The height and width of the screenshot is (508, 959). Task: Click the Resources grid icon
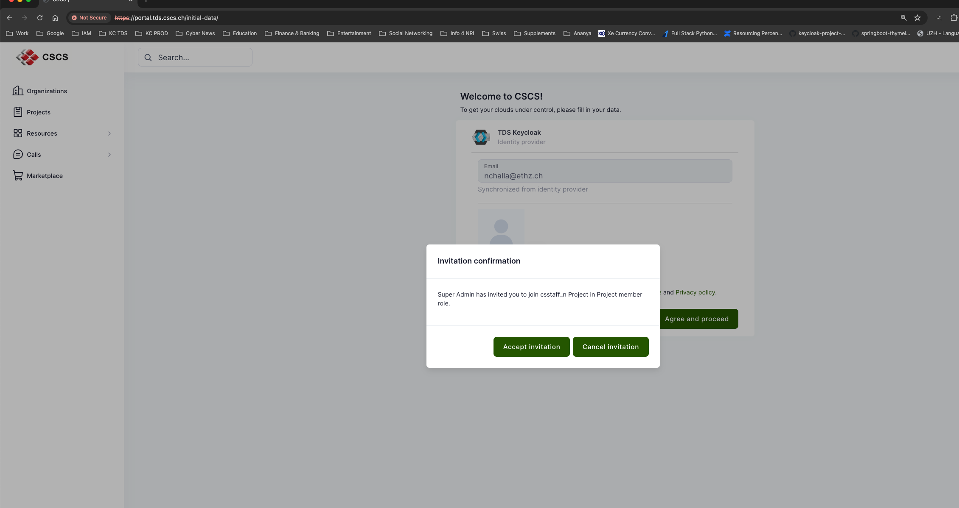(18, 133)
